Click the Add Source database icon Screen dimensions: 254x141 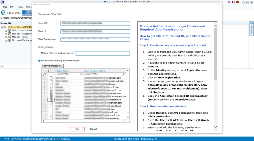pos(3,13)
